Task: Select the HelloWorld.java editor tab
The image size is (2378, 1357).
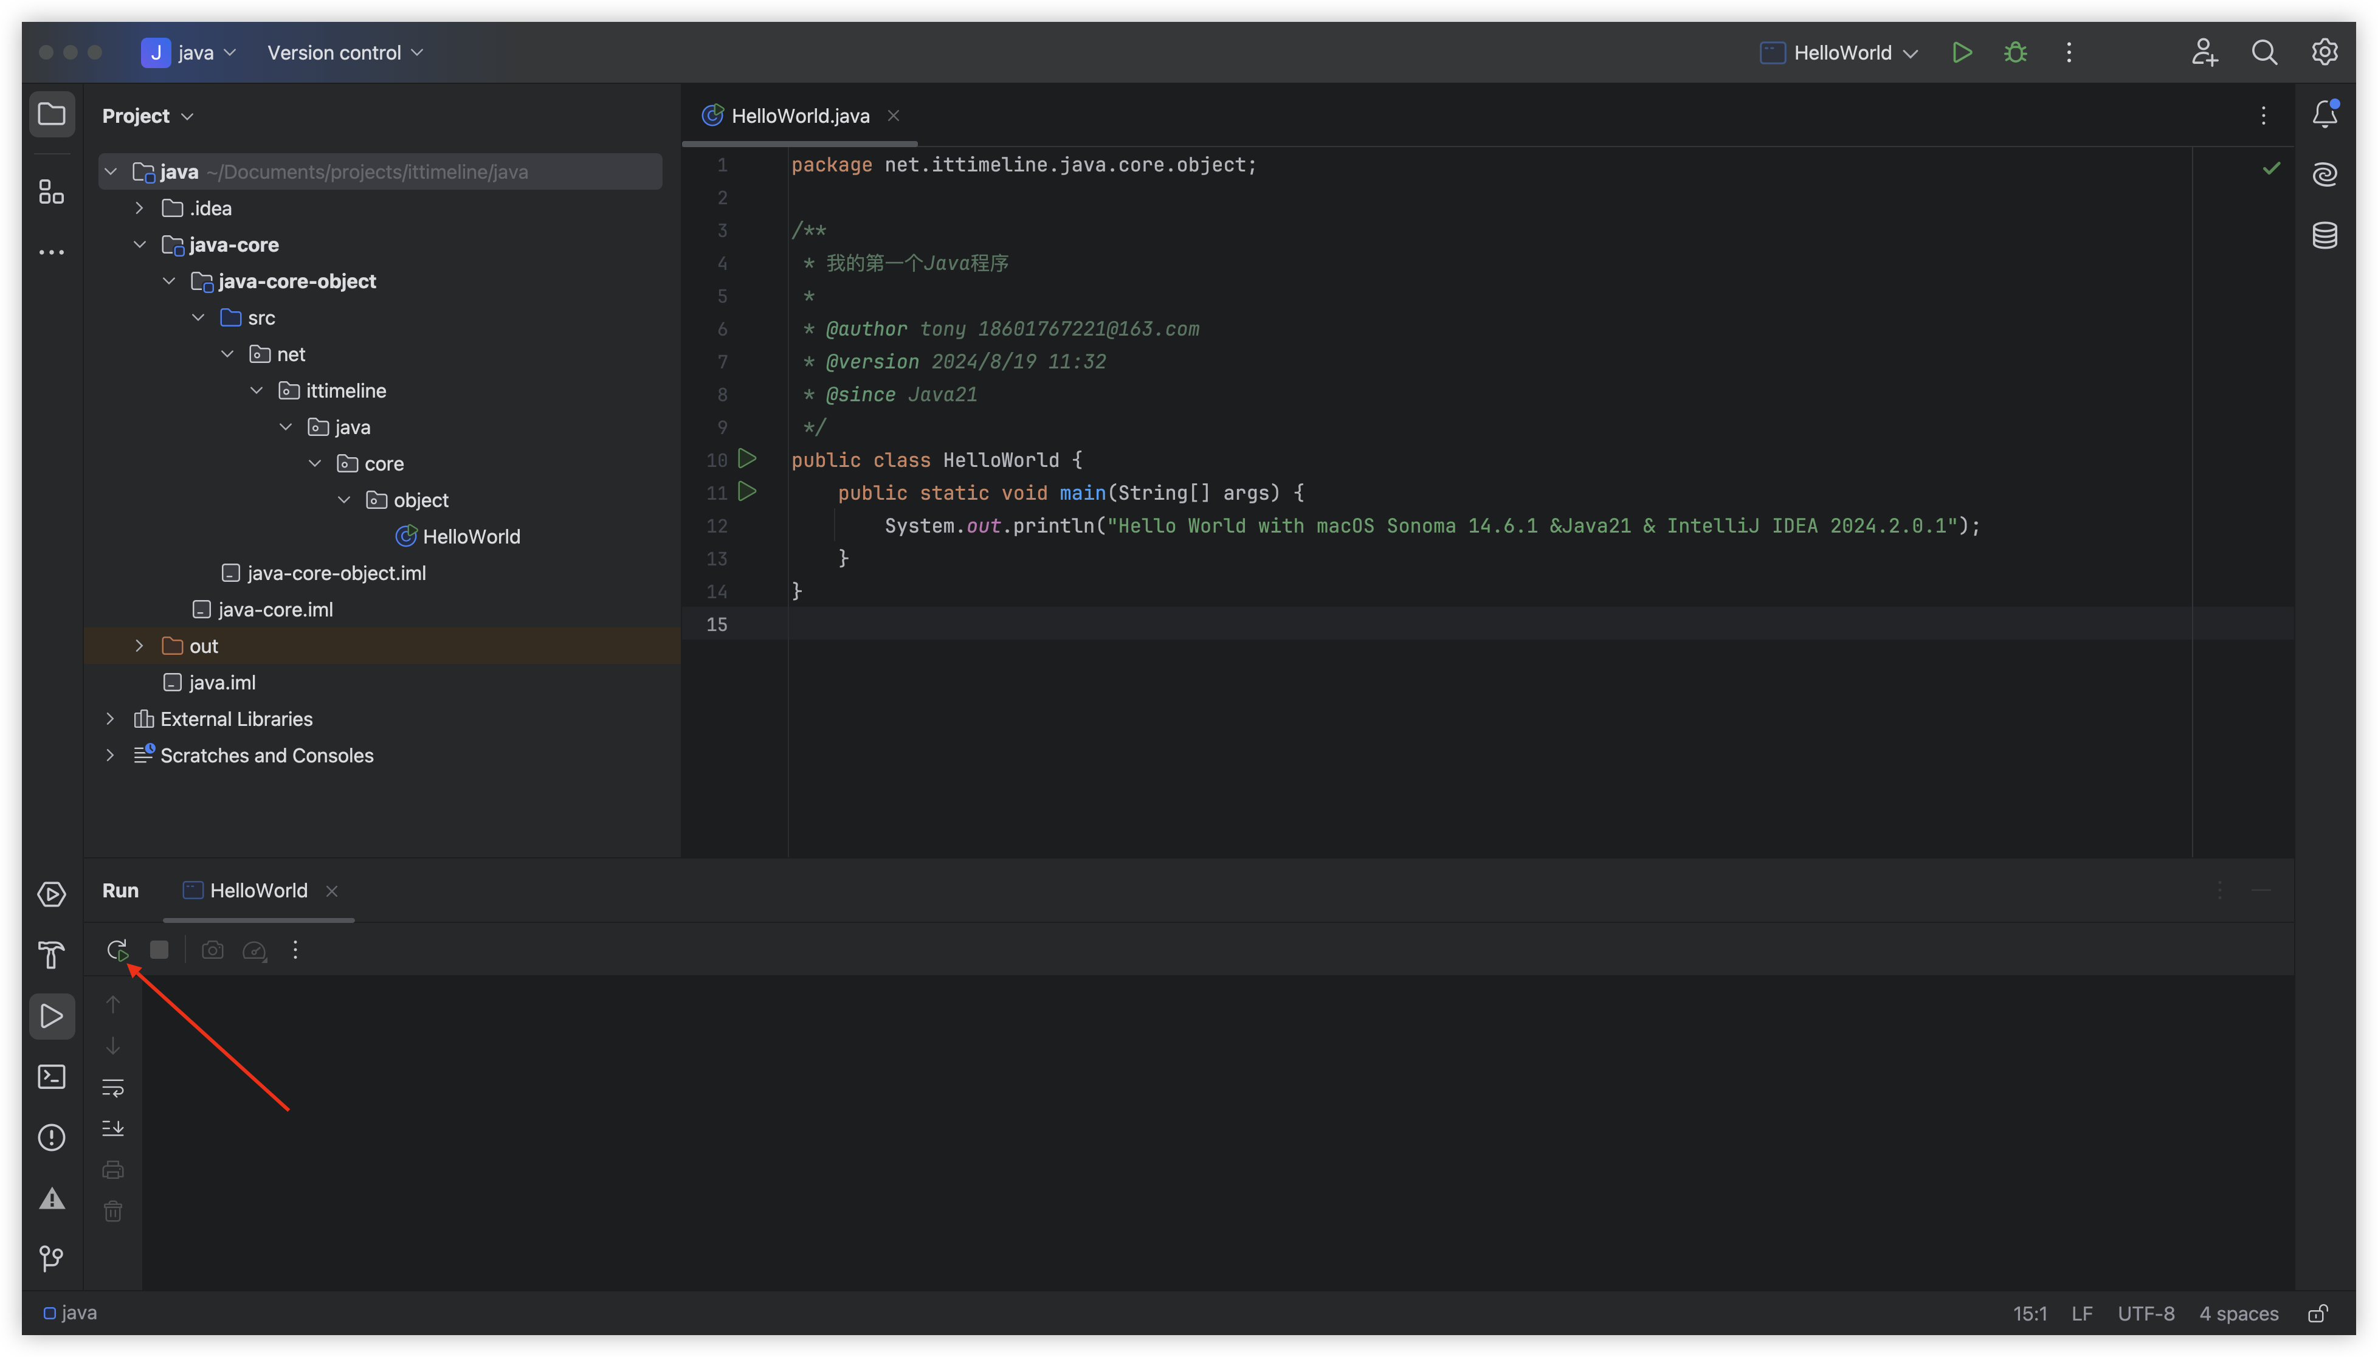Action: pyautogui.click(x=799, y=116)
